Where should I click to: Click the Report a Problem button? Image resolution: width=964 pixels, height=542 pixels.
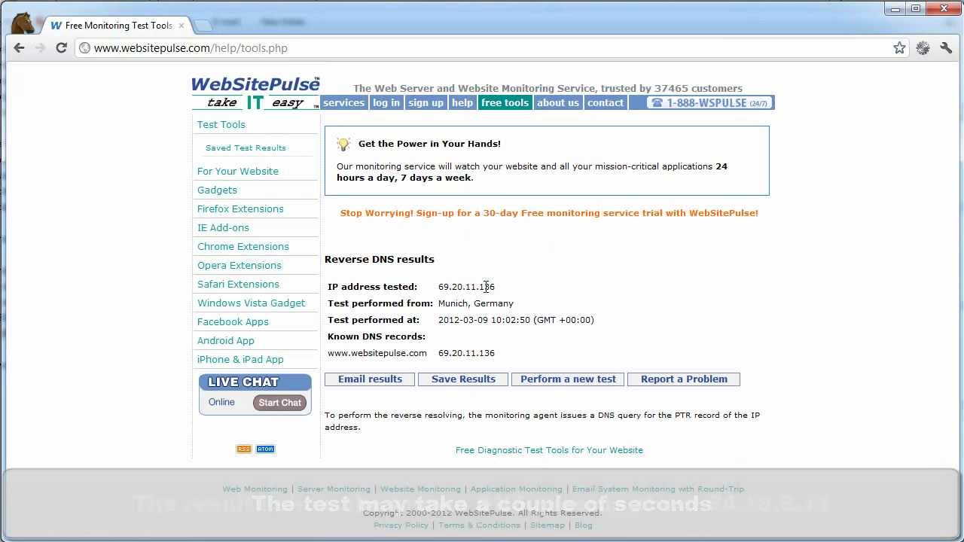[684, 379]
